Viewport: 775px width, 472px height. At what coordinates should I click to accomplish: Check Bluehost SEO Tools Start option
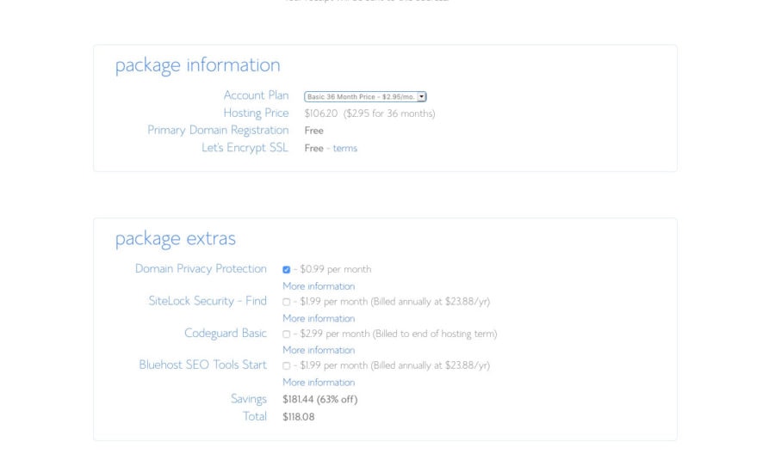pos(286,366)
